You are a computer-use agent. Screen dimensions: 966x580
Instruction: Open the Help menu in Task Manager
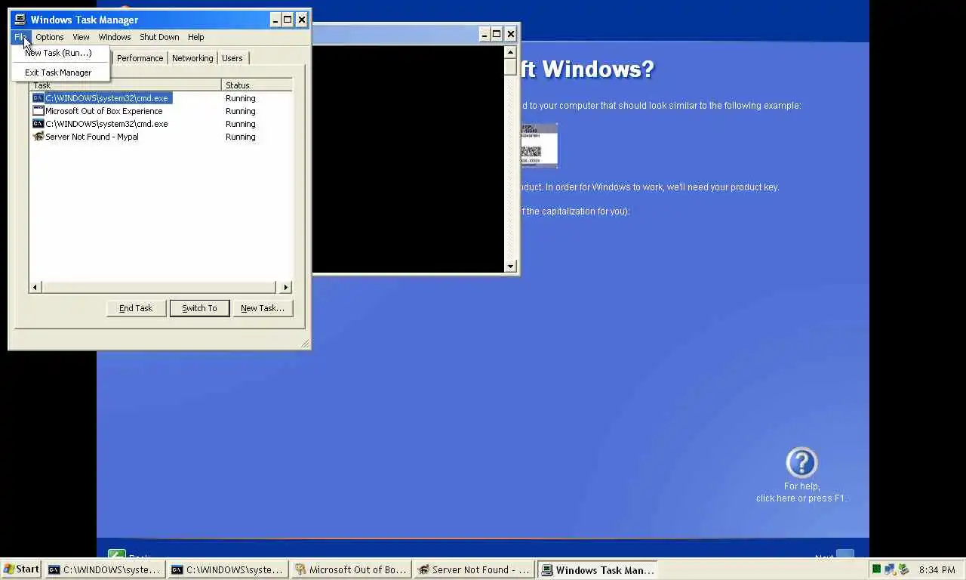pyautogui.click(x=196, y=37)
